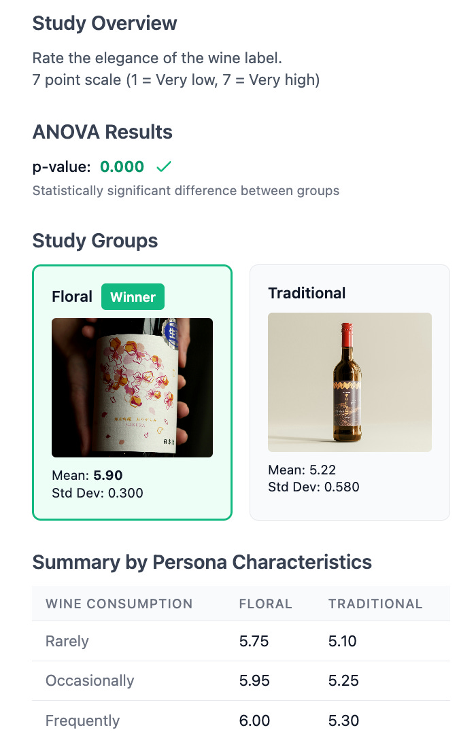Select the Floral group card title
The width and height of the screenshot is (476, 749).
[x=71, y=296]
